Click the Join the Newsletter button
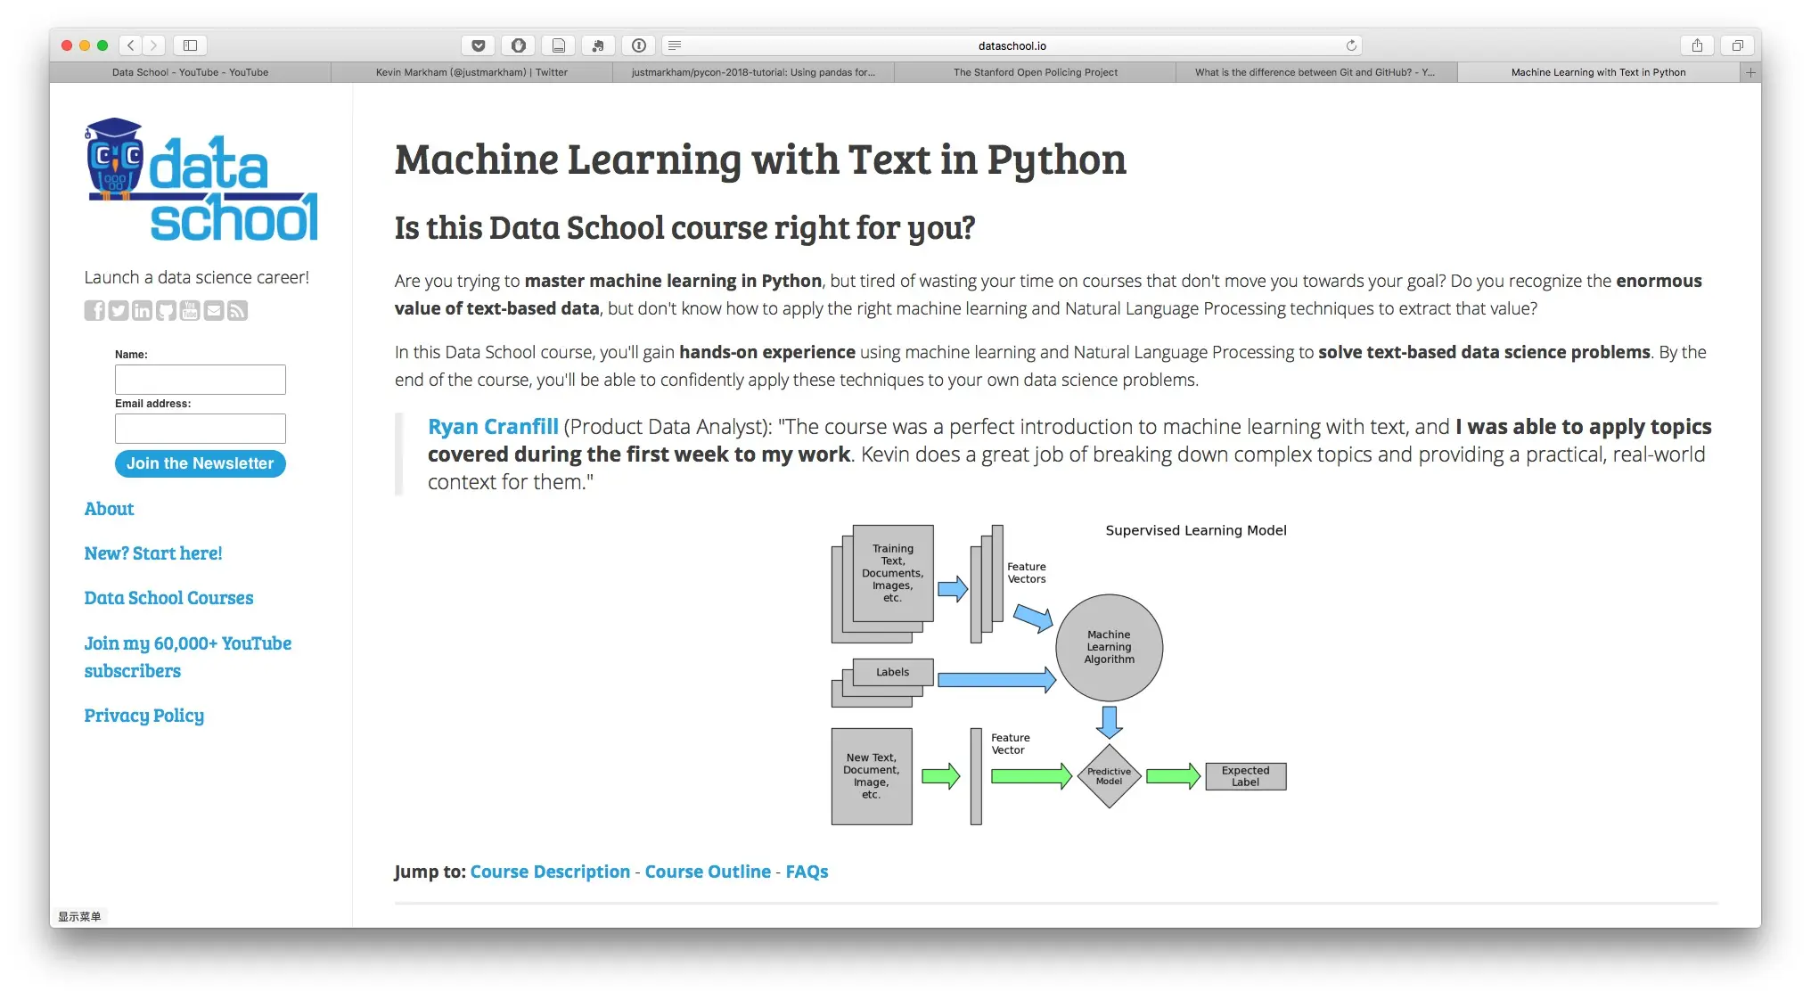The width and height of the screenshot is (1811, 999). [x=201, y=463]
